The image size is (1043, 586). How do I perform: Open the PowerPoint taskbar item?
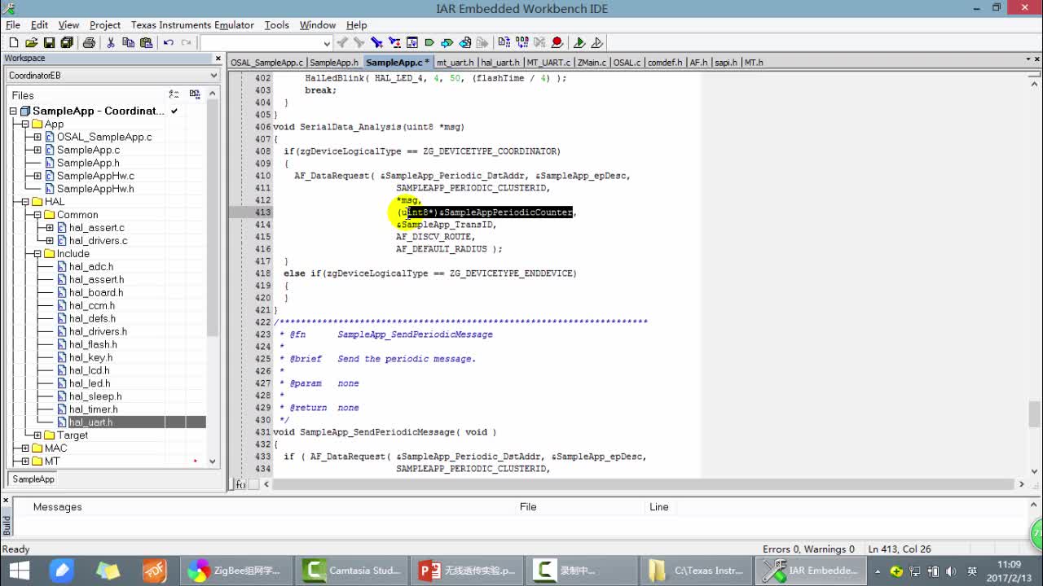point(468,571)
